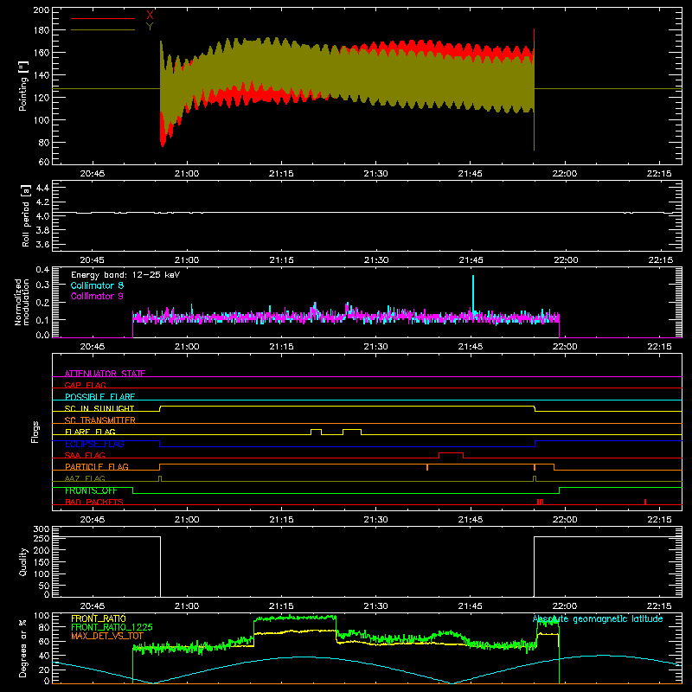Click the '80' tick on Pointing axis
This screenshot has width=692, height=692.
click(44, 143)
